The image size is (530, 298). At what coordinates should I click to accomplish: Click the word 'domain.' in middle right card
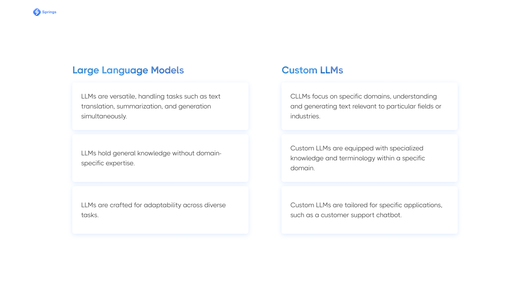pos(303,168)
